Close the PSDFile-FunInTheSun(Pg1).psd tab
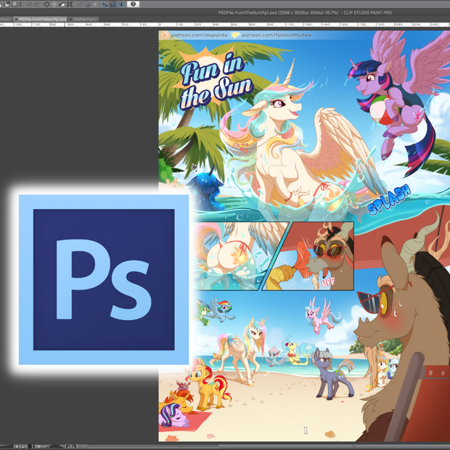Screen dimensions: 450x450 tap(17, 19)
